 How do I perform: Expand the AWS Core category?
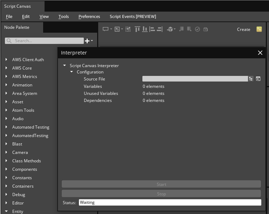click(x=6, y=68)
